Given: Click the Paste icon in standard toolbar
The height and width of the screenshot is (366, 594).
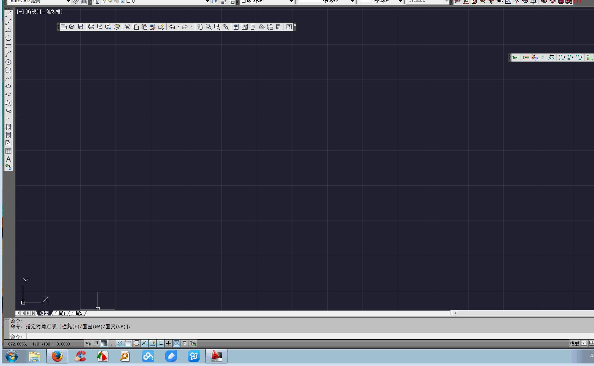Looking at the screenshot, I should 144,27.
